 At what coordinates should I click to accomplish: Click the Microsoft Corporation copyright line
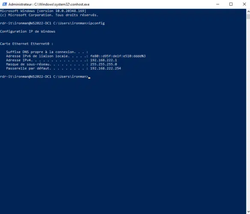49,15
